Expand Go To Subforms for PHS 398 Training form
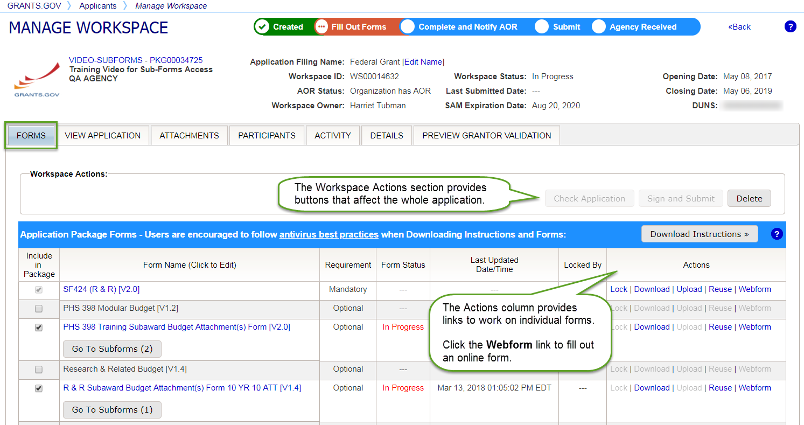804x425 pixels. coord(112,349)
